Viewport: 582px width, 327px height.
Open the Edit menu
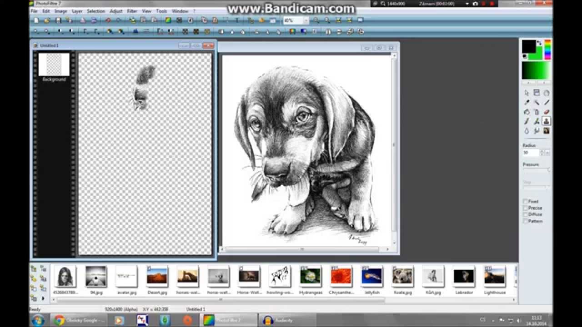point(46,11)
